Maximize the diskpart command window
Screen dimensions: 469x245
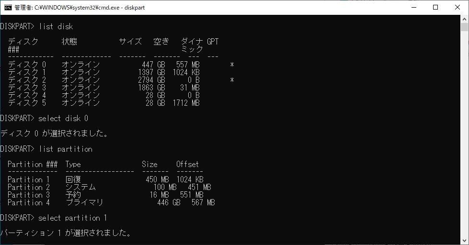(x=435, y=7)
